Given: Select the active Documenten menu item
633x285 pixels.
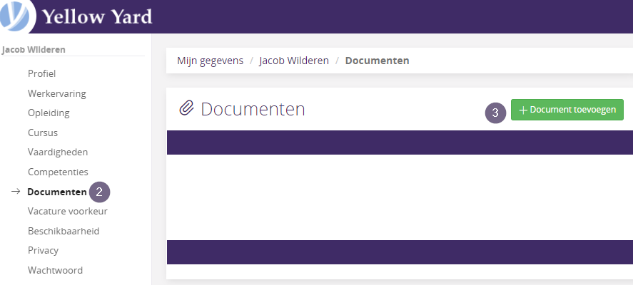Looking at the screenshot, I should (x=57, y=192).
